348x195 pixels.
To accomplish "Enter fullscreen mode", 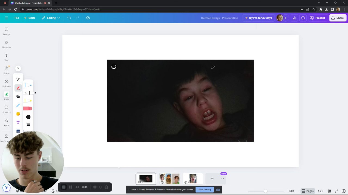I will point(336,191).
